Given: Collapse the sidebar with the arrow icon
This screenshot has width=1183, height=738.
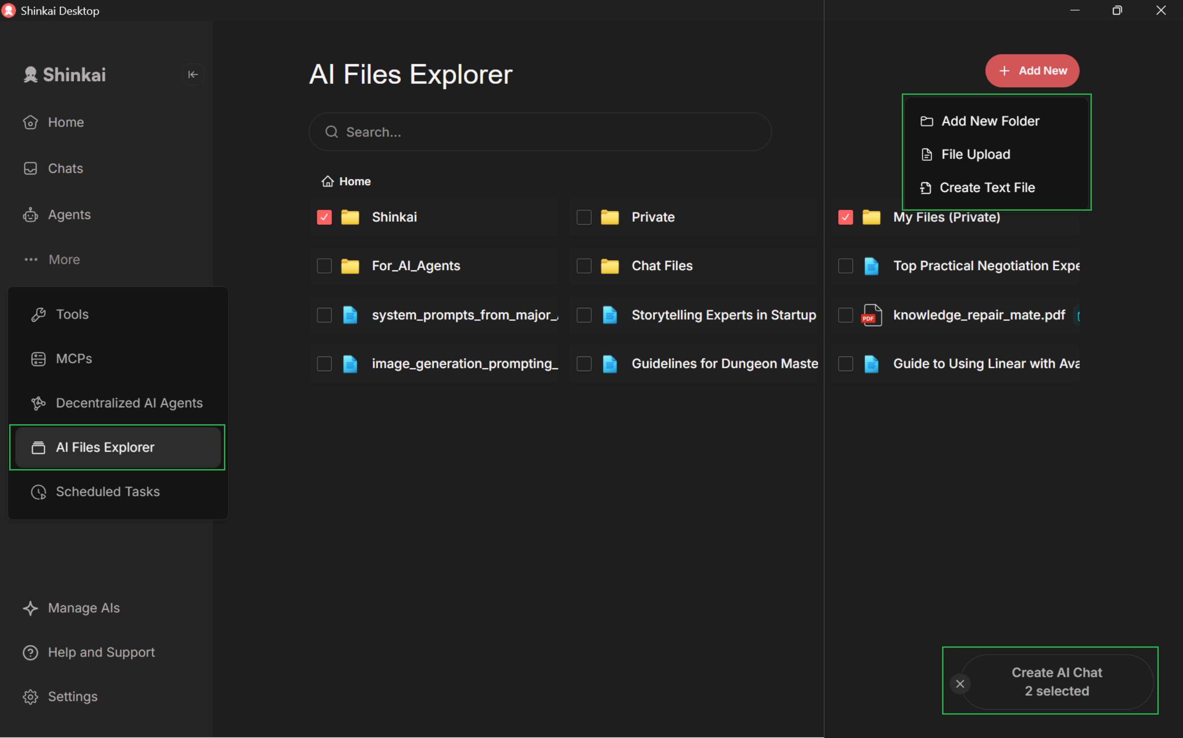Looking at the screenshot, I should coord(193,74).
